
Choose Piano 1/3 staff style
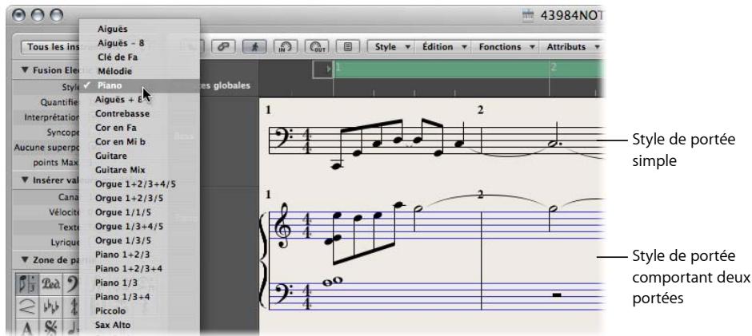point(139,283)
